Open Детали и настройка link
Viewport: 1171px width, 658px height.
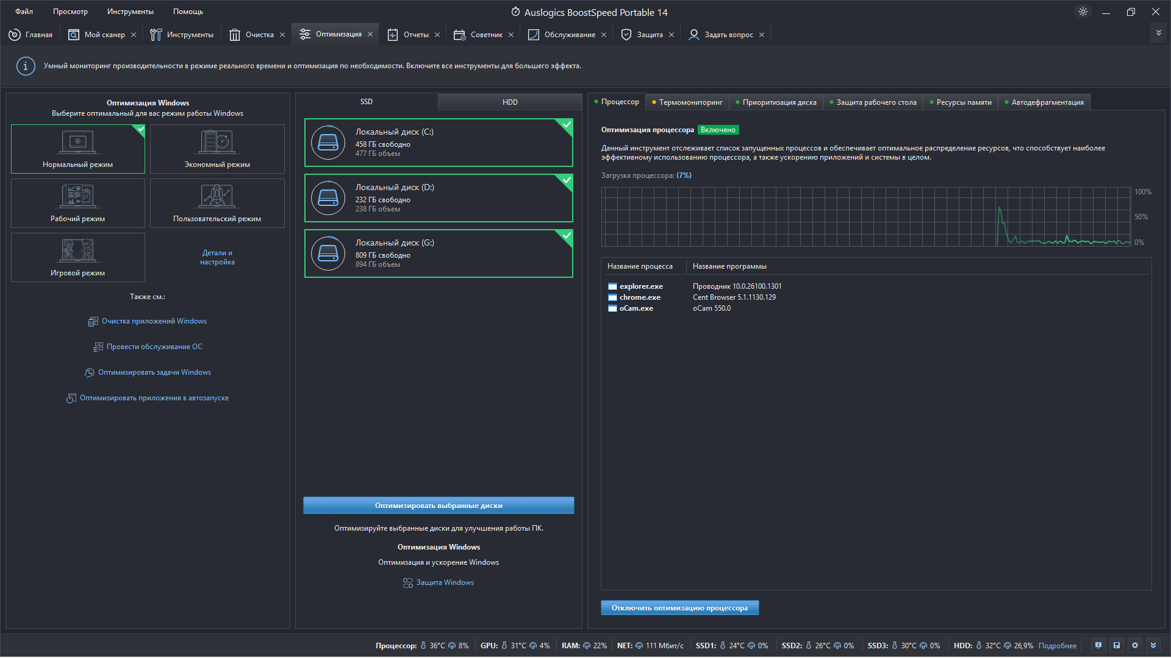217,257
